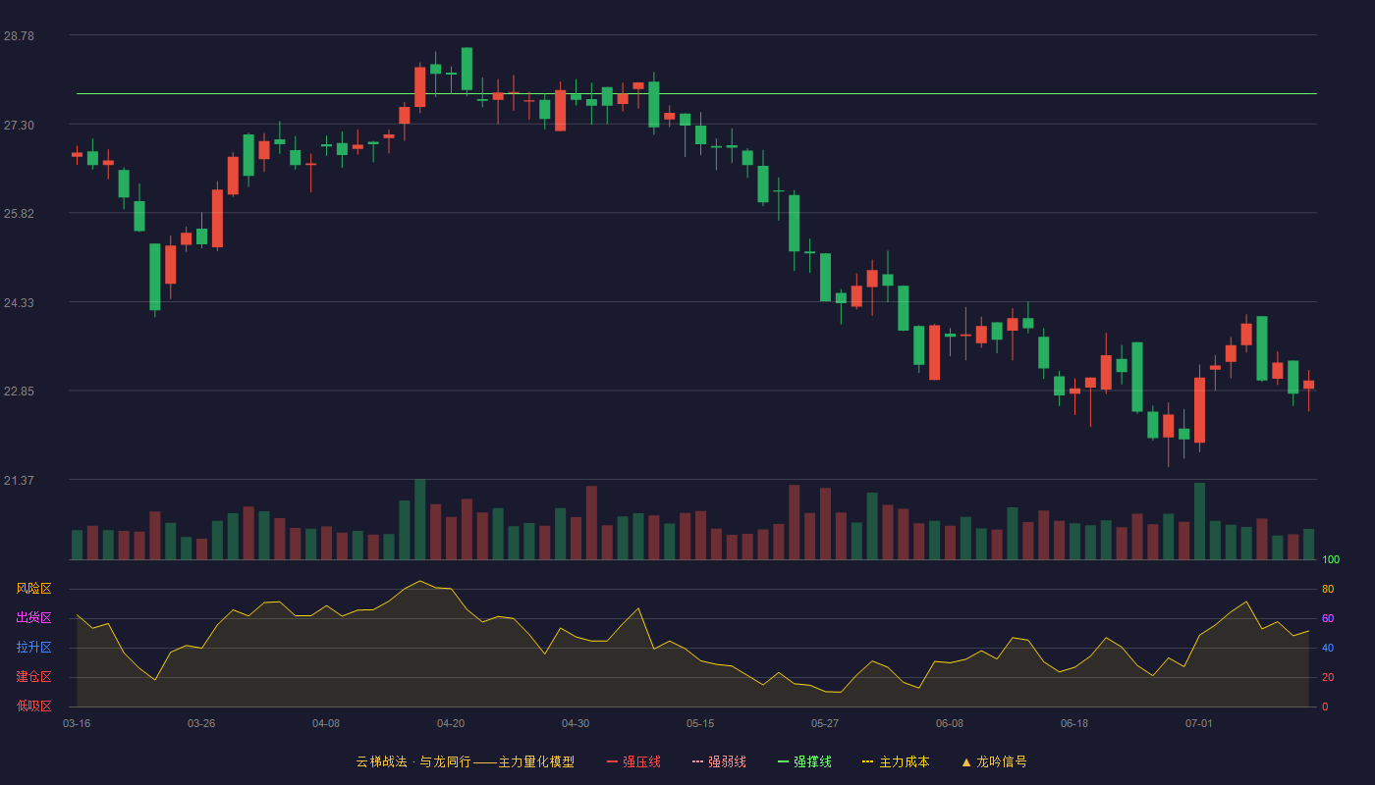Click the 06-08 date label

(950, 723)
